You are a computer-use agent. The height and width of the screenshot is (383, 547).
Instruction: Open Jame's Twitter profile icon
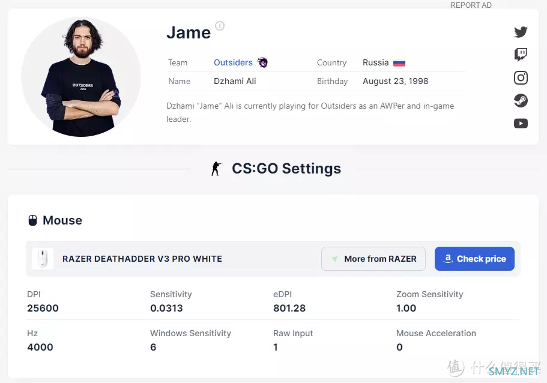(x=521, y=32)
